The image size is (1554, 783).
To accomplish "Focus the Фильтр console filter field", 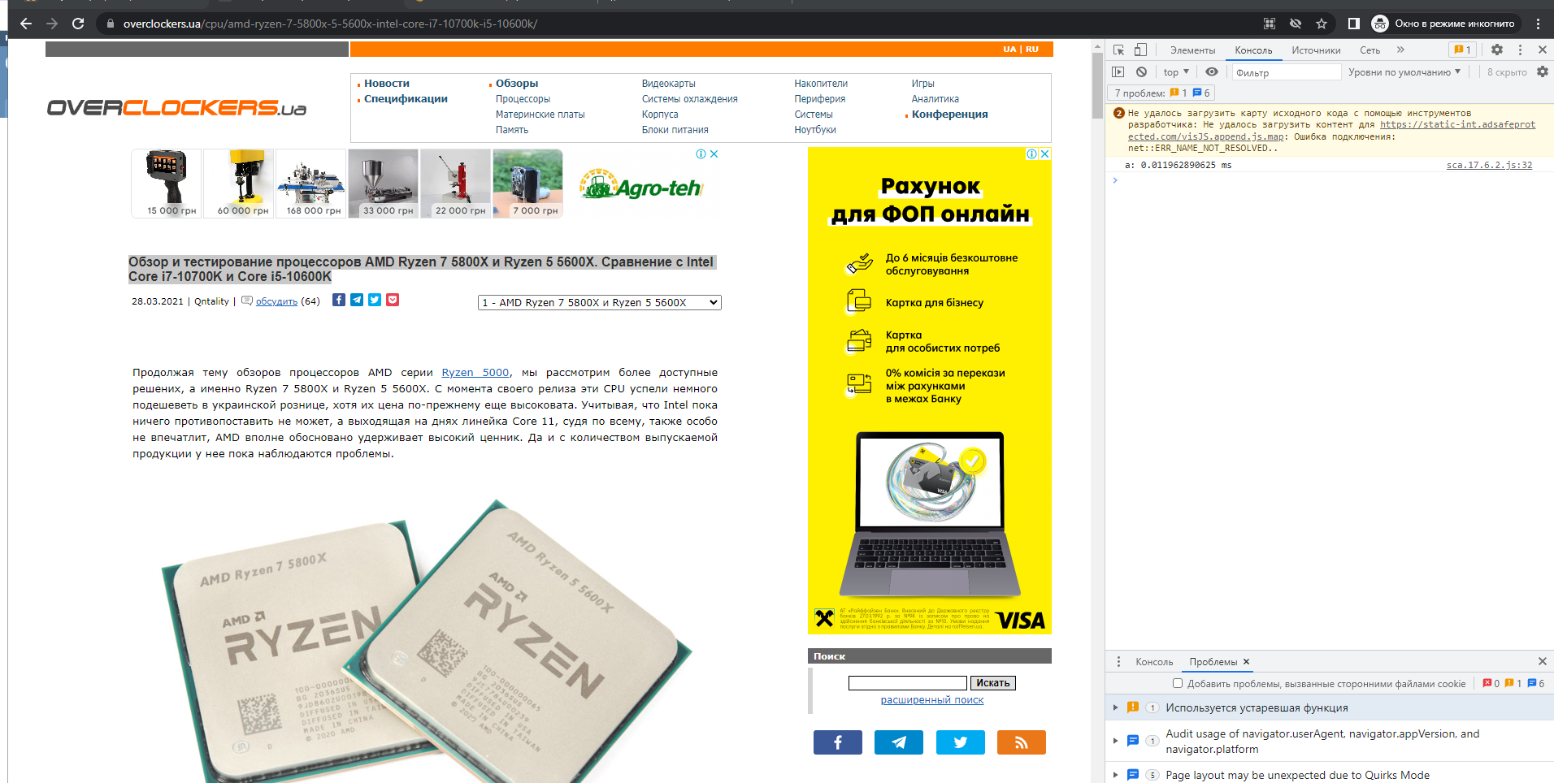I will pyautogui.click(x=1286, y=72).
